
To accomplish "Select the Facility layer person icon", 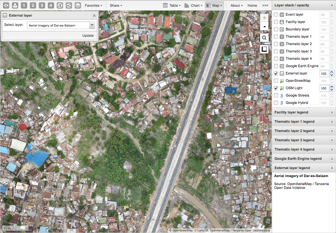I will (x=14, y=5).
